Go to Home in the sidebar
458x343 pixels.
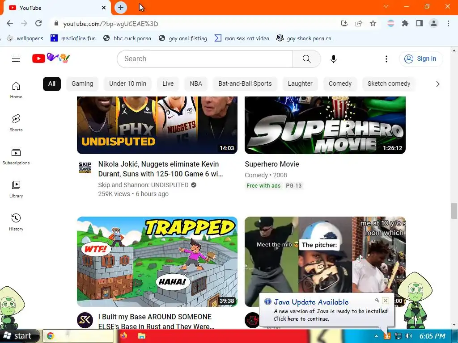pyautogui.click(x=16, y=90)
